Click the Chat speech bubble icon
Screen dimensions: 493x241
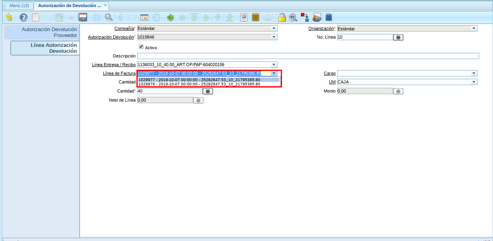tap(133, 17)
